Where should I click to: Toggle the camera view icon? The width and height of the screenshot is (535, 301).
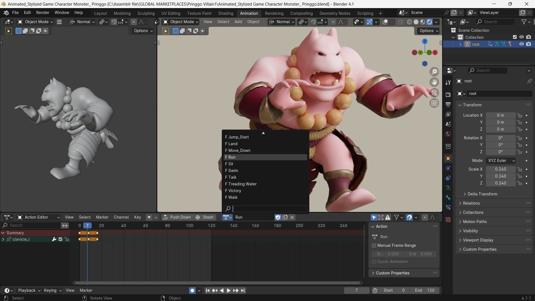[434, 93]
